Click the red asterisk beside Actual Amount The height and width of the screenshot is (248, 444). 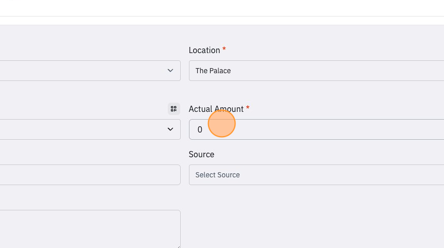click(247, 107)
